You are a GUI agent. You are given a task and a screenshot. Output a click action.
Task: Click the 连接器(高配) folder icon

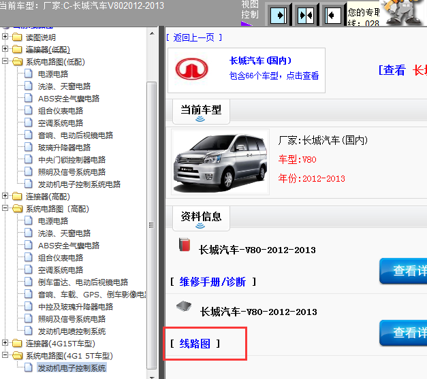tap(17, 196)
